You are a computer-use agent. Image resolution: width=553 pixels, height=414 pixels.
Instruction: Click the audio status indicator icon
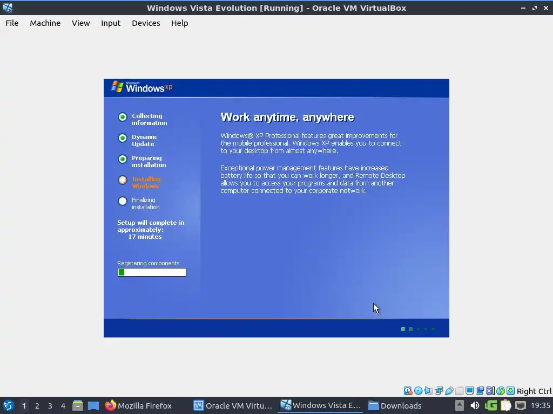pyautogui.click(x=428, y=391)
